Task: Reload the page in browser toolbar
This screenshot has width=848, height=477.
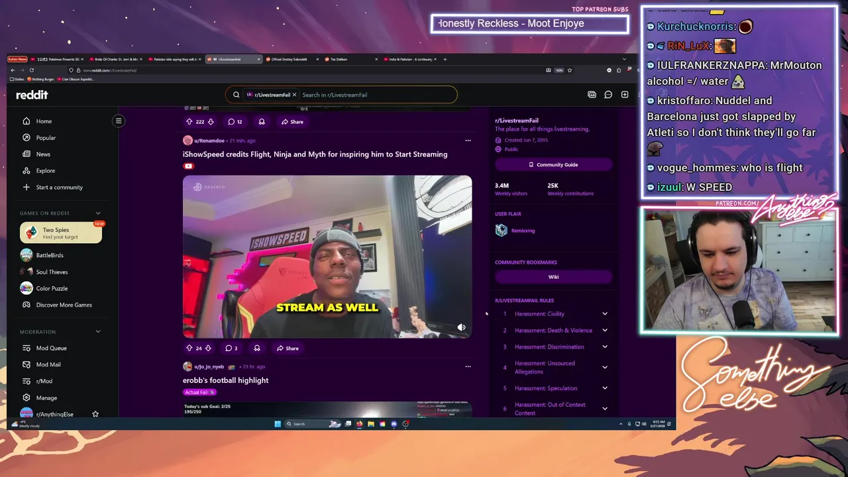Action: click(31, 70)
